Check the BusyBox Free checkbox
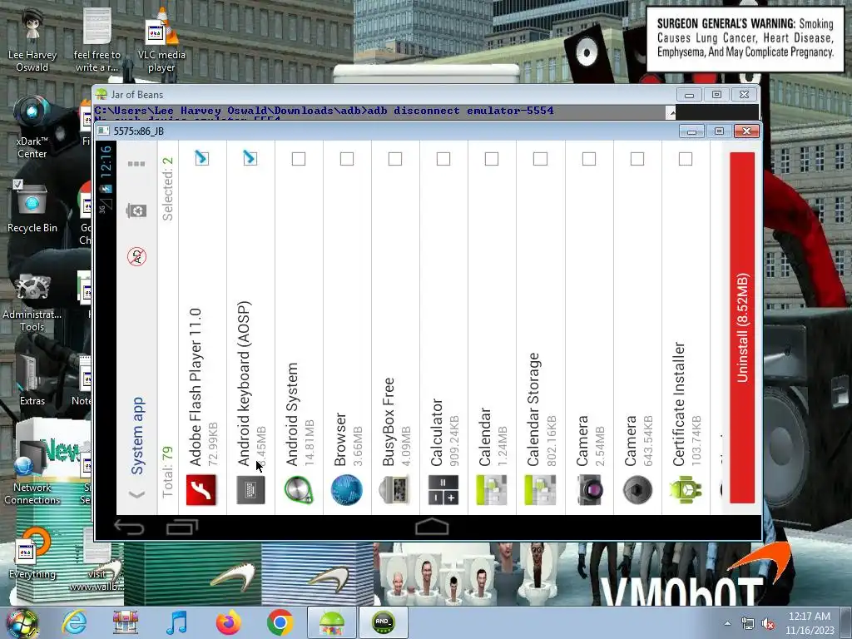 pyautogui.click(x=395, y=159)
